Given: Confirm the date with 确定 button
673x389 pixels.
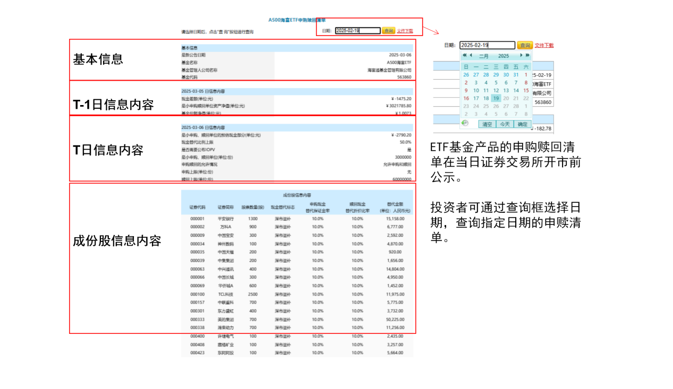Looking at the screenshot, I should tap(523, 124).
